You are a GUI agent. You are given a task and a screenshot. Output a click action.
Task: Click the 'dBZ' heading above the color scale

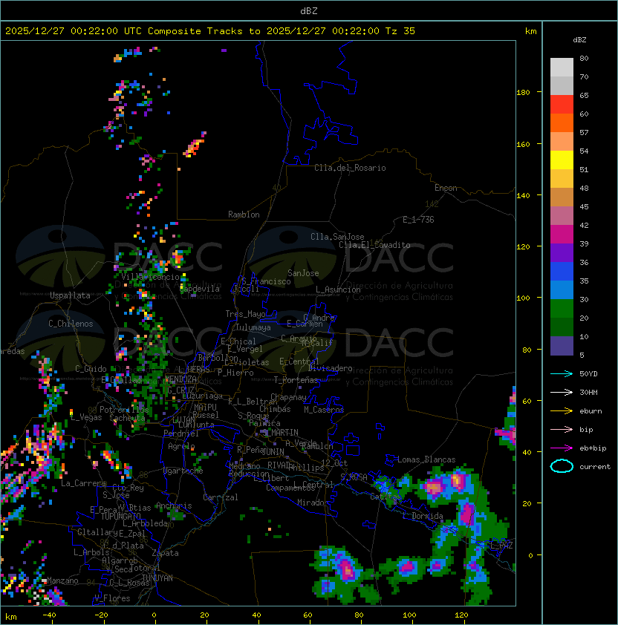[579, 40]
